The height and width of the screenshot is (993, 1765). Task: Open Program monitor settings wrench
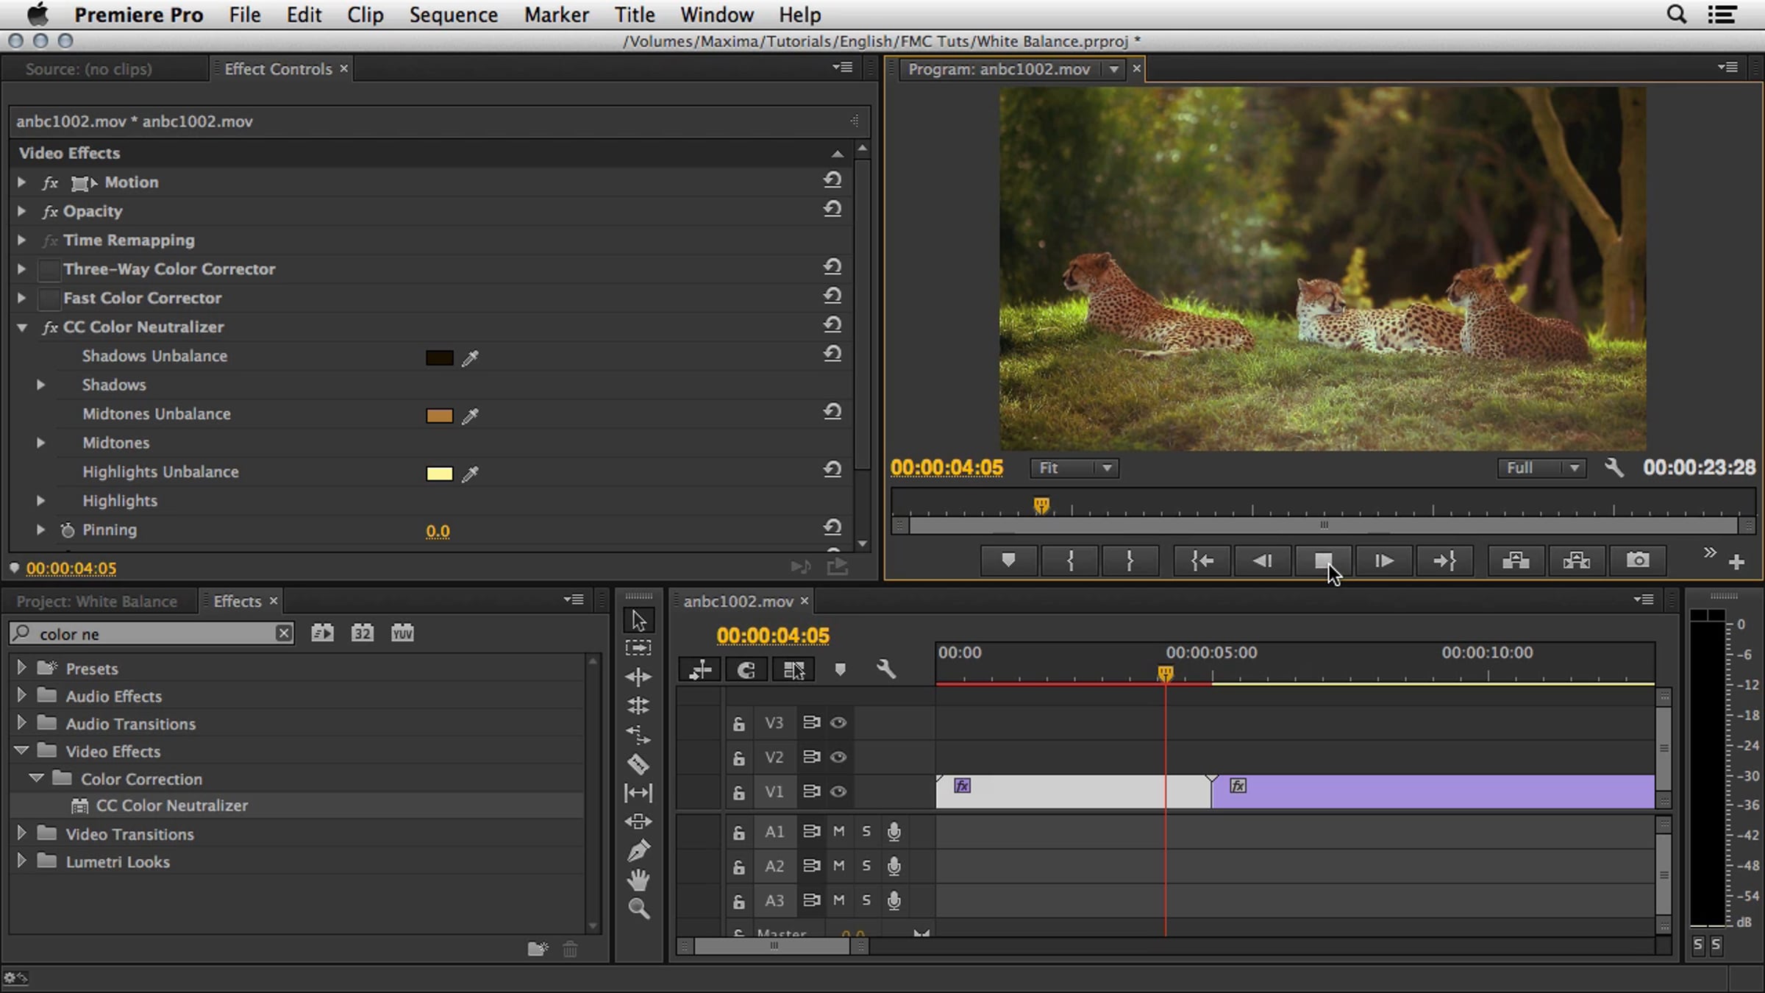click(1614, 468)
